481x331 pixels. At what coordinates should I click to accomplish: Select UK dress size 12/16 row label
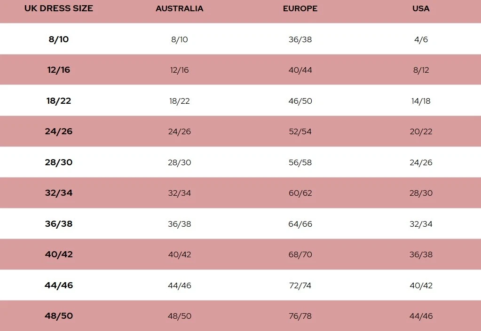click(x=59, y=70)
